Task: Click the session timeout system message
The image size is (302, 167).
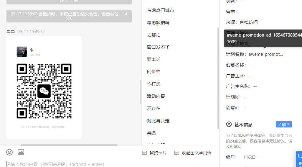Action: point(69,16)
